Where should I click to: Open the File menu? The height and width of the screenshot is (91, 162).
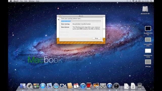[21, 1]
